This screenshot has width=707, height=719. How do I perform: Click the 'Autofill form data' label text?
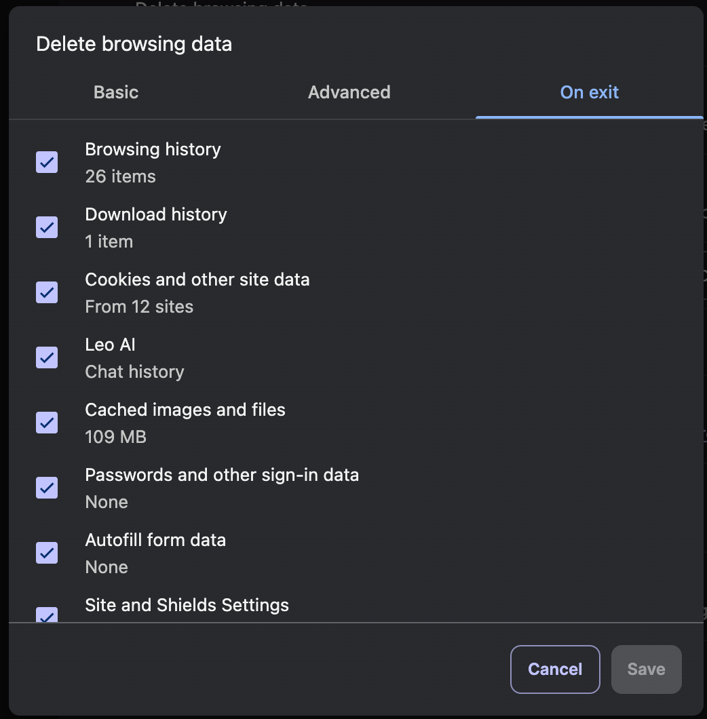155,540
